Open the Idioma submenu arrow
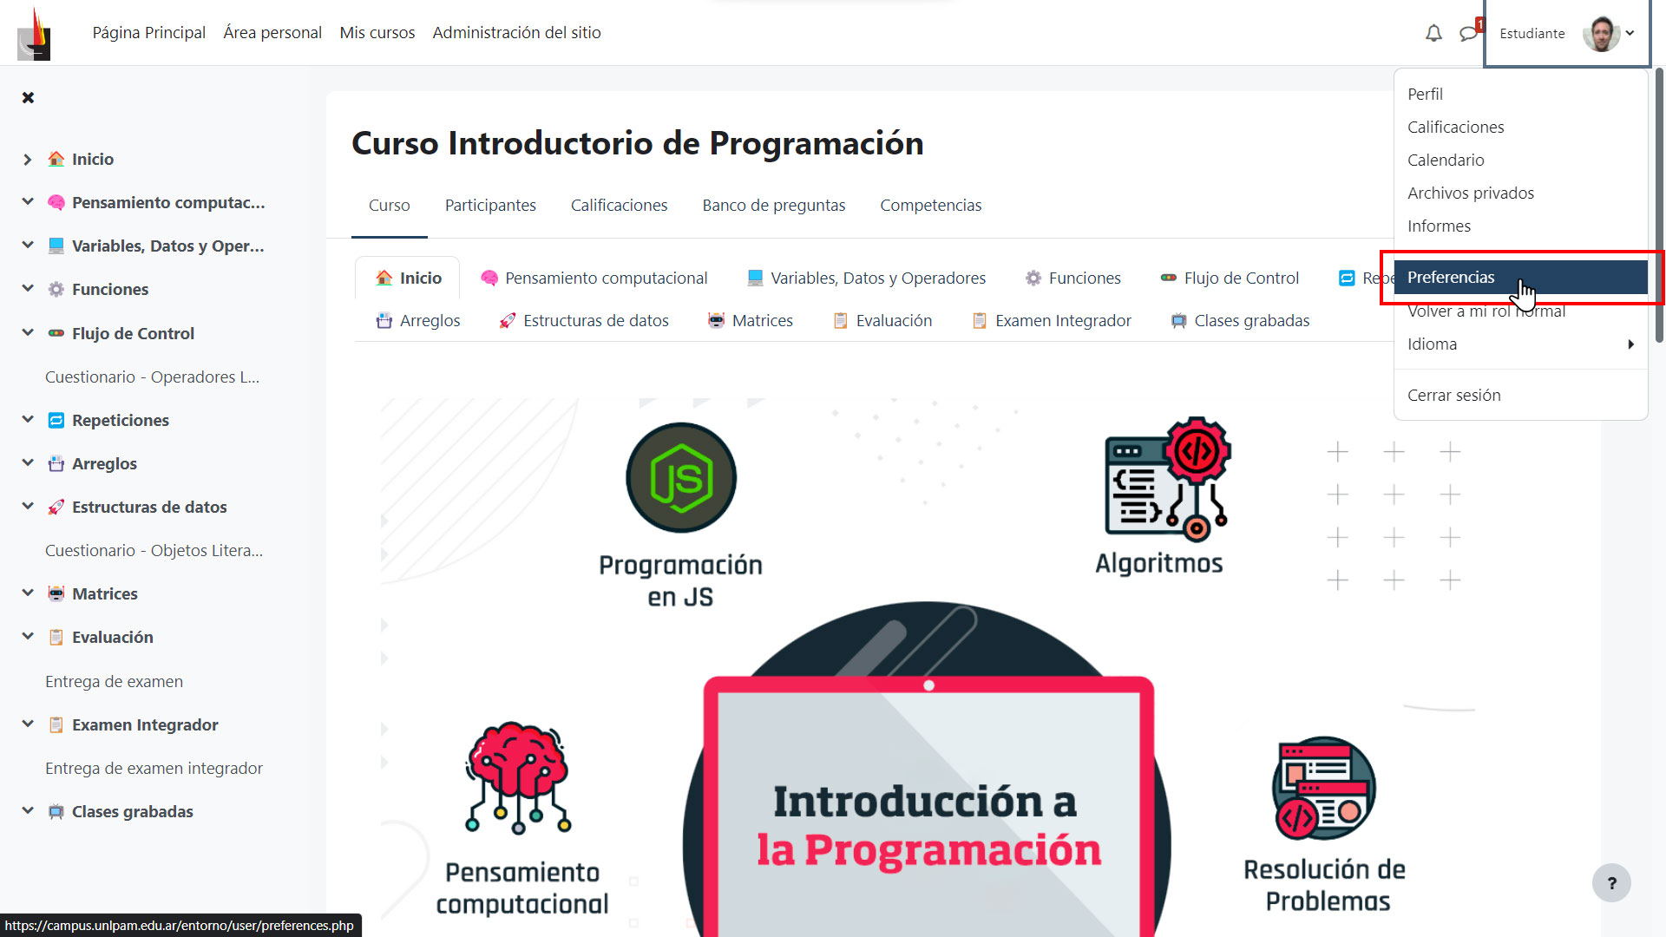The height and width of the screenshot is (937, 1666). pyautogui.click(x=1630, y=344)
